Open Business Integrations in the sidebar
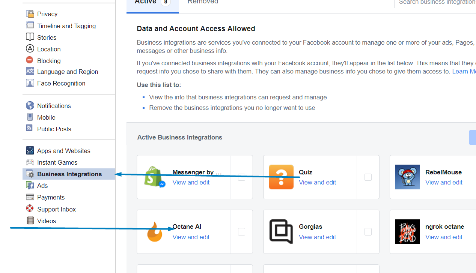The image size is (476, 273). click(69, 174)
